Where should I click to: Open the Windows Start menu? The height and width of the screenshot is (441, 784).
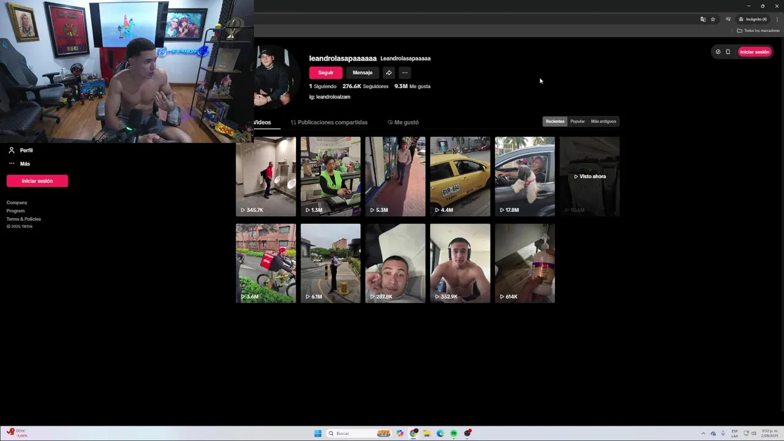[x=317, y=433]
